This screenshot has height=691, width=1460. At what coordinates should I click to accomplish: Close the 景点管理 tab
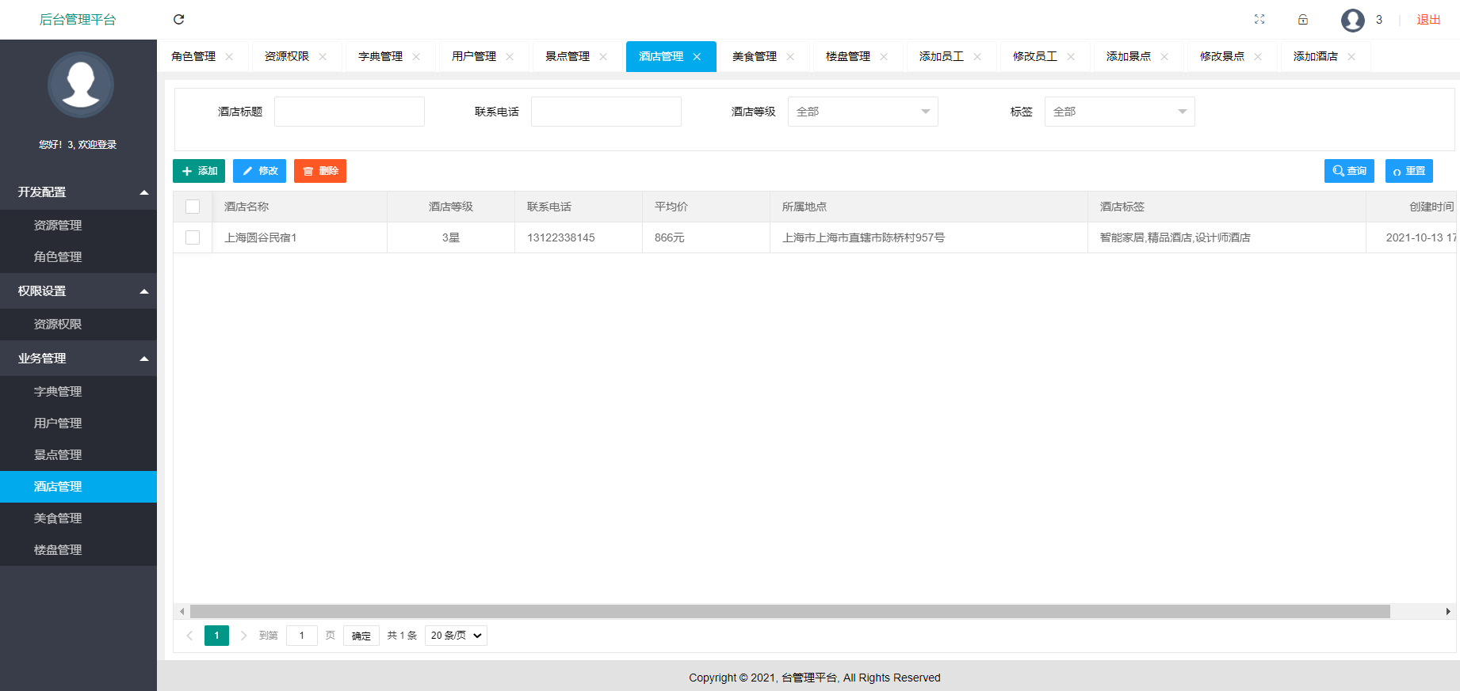click(603, 57)
